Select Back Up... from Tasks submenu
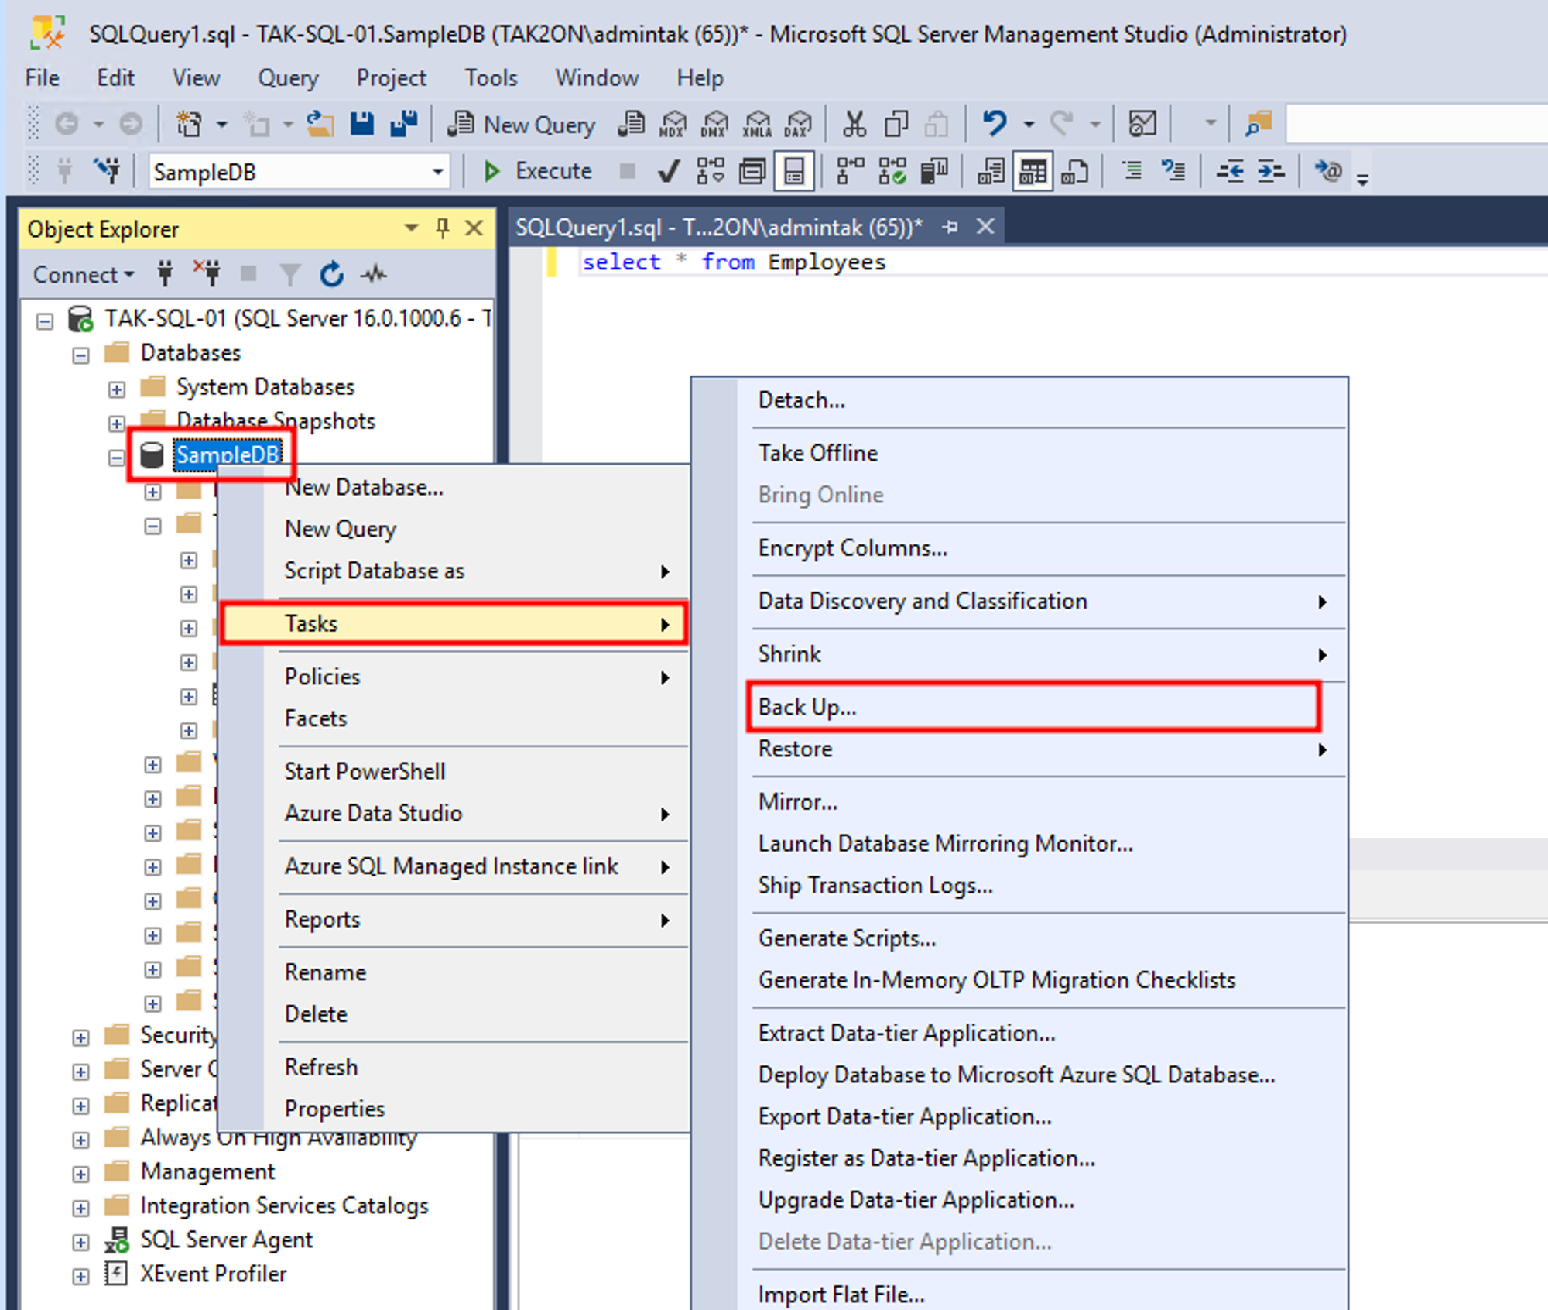Image resolution: width=1548 pixels, height=1310 pixels. [807, 707]
